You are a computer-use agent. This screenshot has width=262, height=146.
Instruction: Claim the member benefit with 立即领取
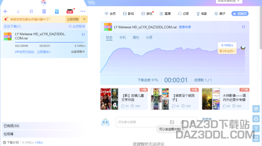[73, 19]
